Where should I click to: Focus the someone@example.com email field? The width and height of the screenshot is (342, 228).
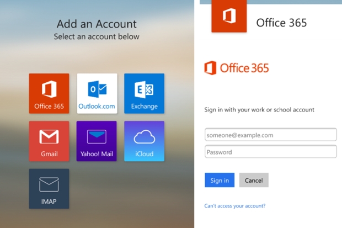tap(270, 135)
